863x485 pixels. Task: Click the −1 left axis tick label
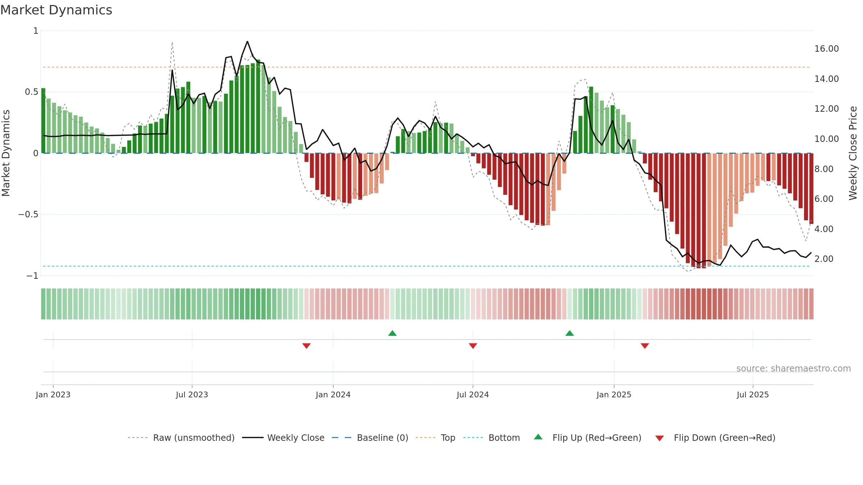coord(32,276)
